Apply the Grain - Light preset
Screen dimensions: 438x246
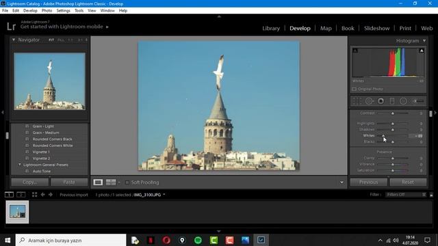[43, 126]
